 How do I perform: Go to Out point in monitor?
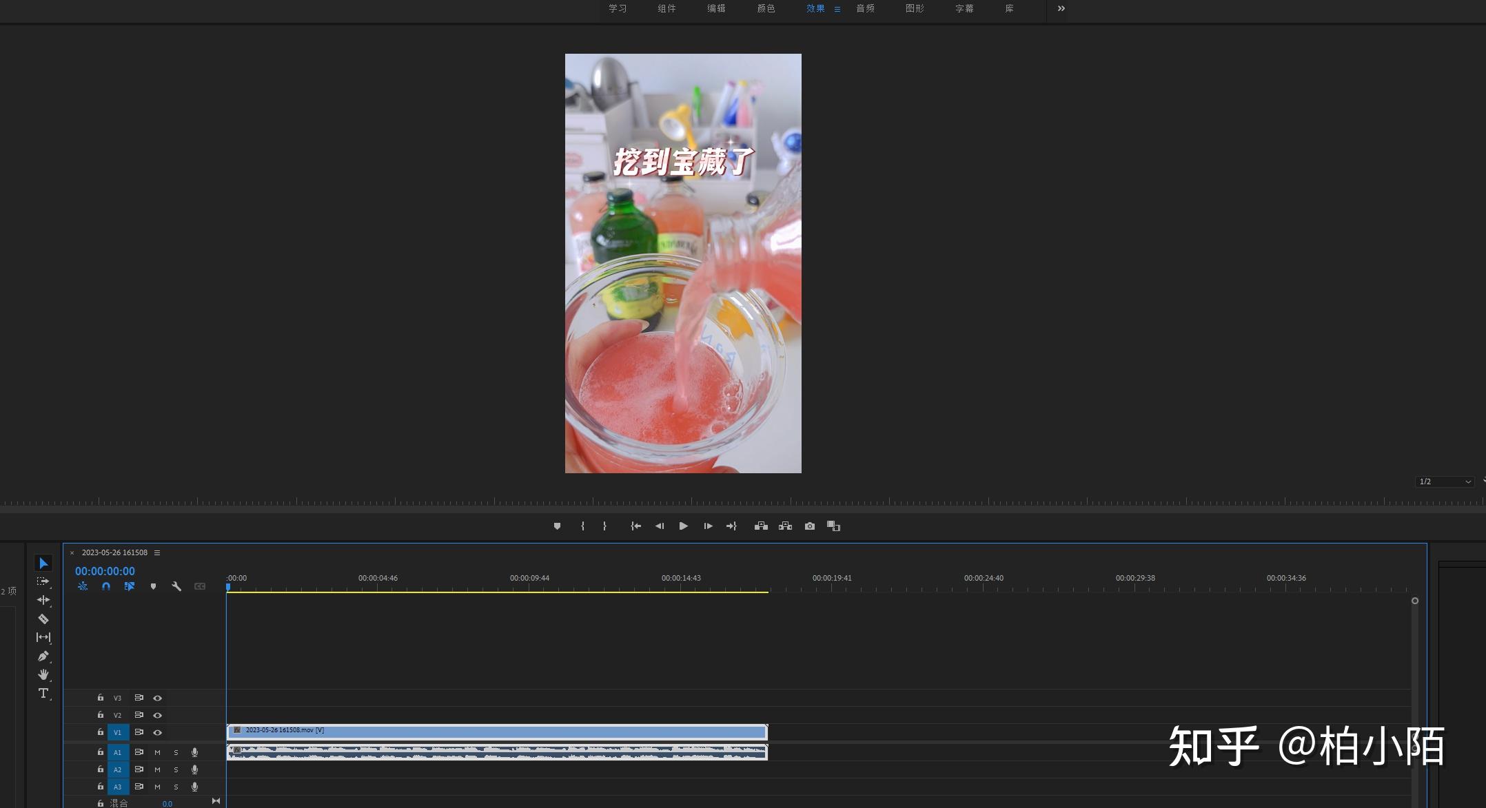pyautogui.click(x=731, y=526)
